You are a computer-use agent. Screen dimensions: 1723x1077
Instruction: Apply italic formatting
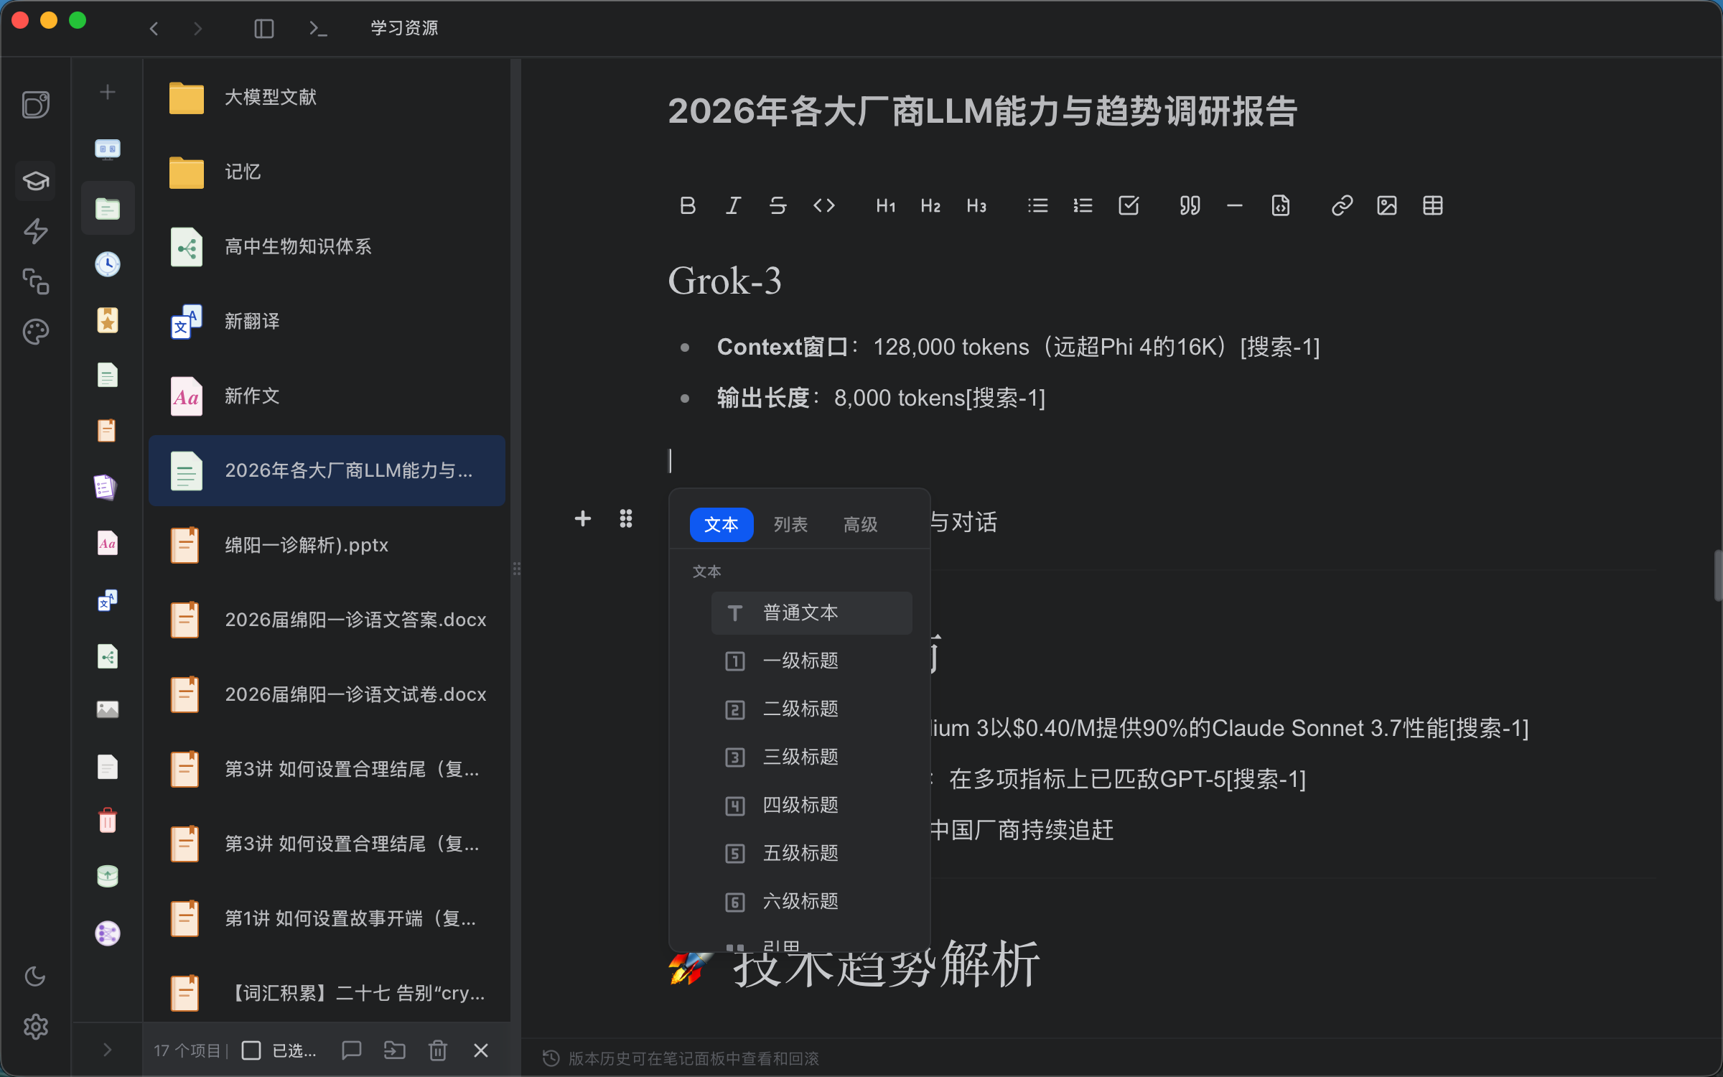(733, 206)
